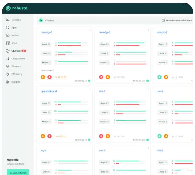Click Check our docs text
This screenshot has width=195, height=175.
click(15, 164)
